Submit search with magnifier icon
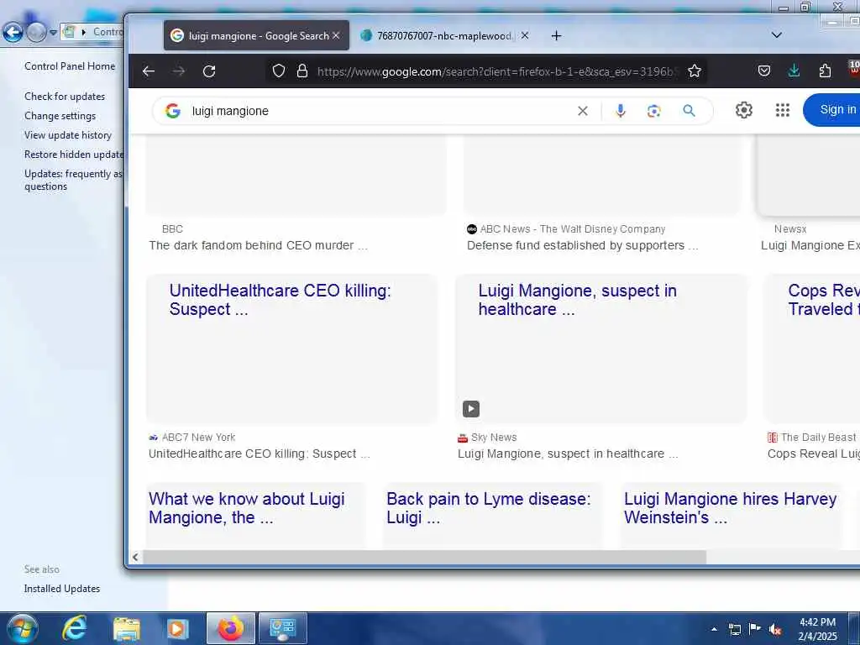 [689, 111]
